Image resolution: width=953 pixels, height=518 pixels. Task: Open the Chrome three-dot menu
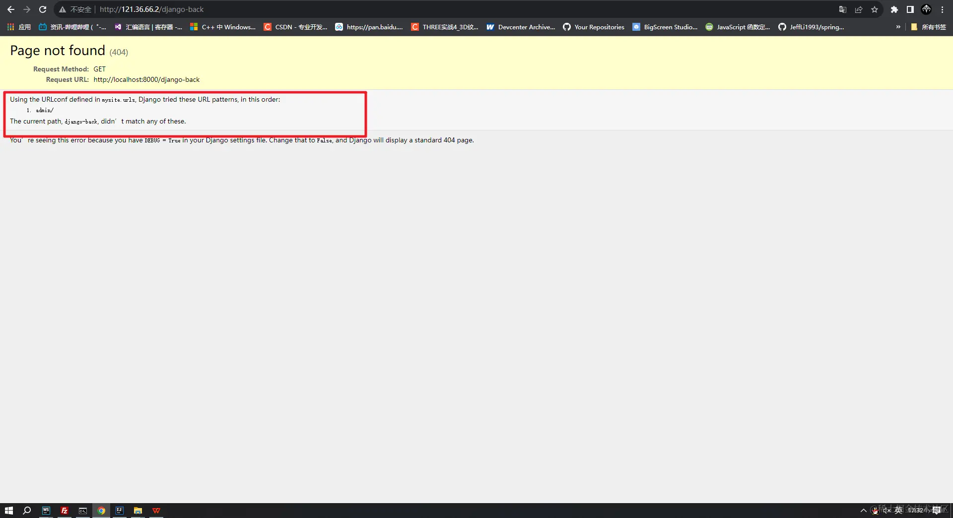(942, 9)
